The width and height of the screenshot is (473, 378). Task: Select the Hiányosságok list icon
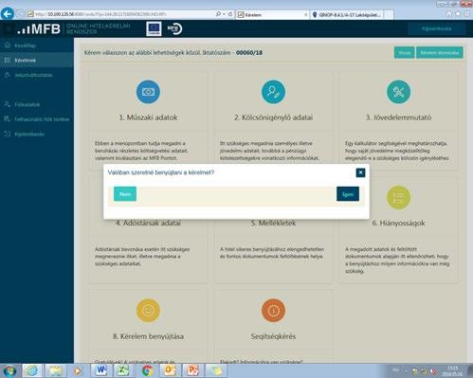click(x=398, y=198)
